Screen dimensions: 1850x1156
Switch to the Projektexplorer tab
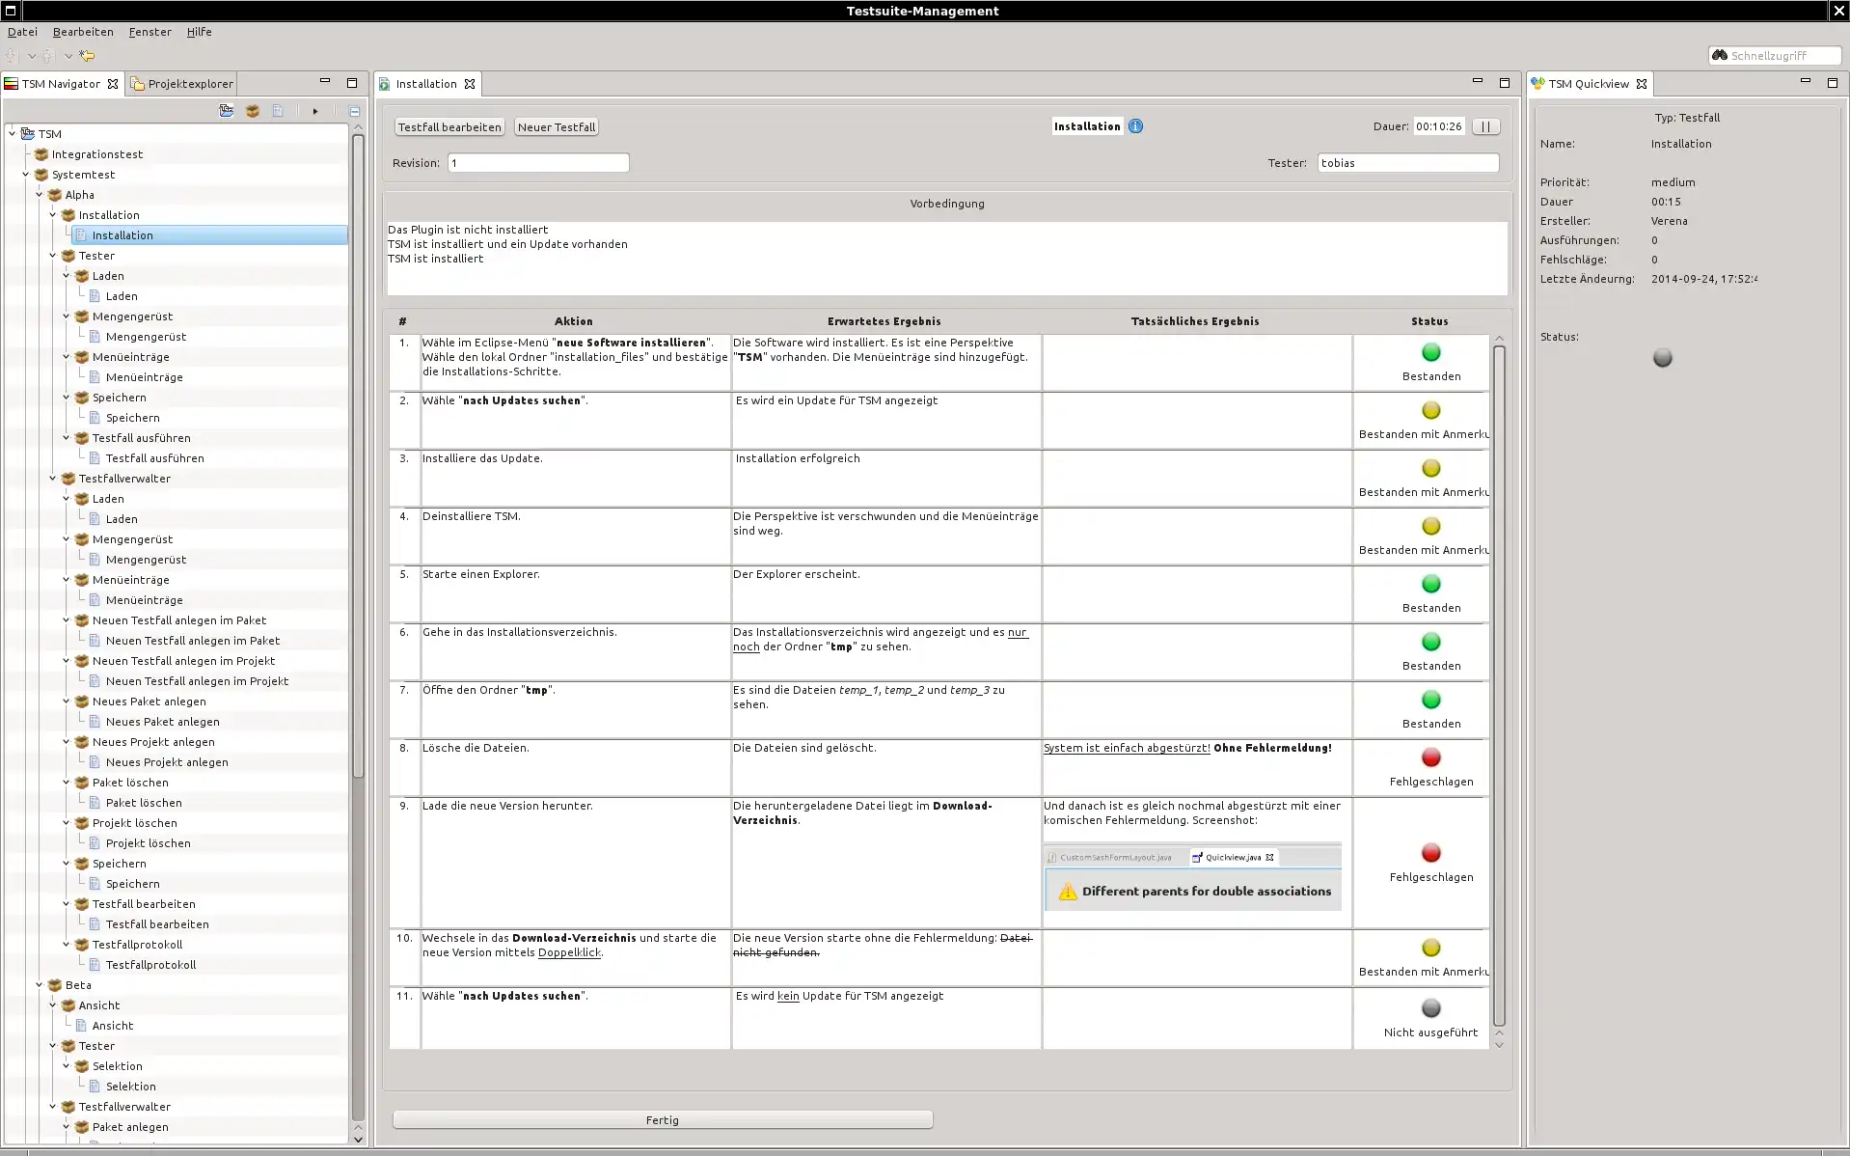182,84
